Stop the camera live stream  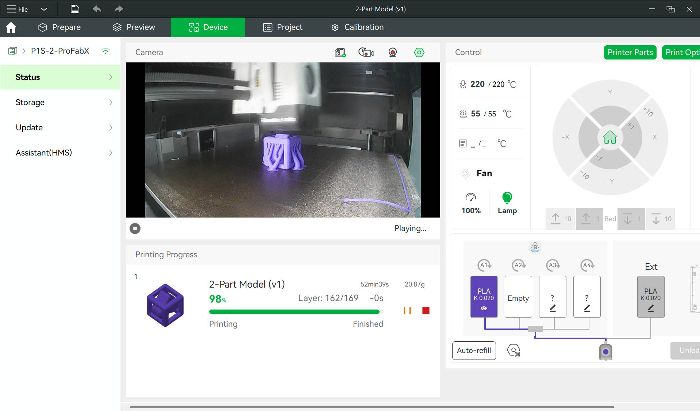pyautogui.click(x=135, y=228)
